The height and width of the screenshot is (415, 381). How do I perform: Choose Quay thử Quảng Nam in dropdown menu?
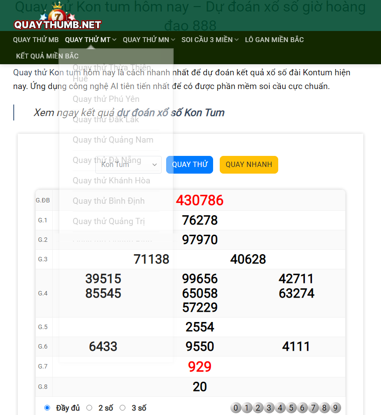pos(113,140)
